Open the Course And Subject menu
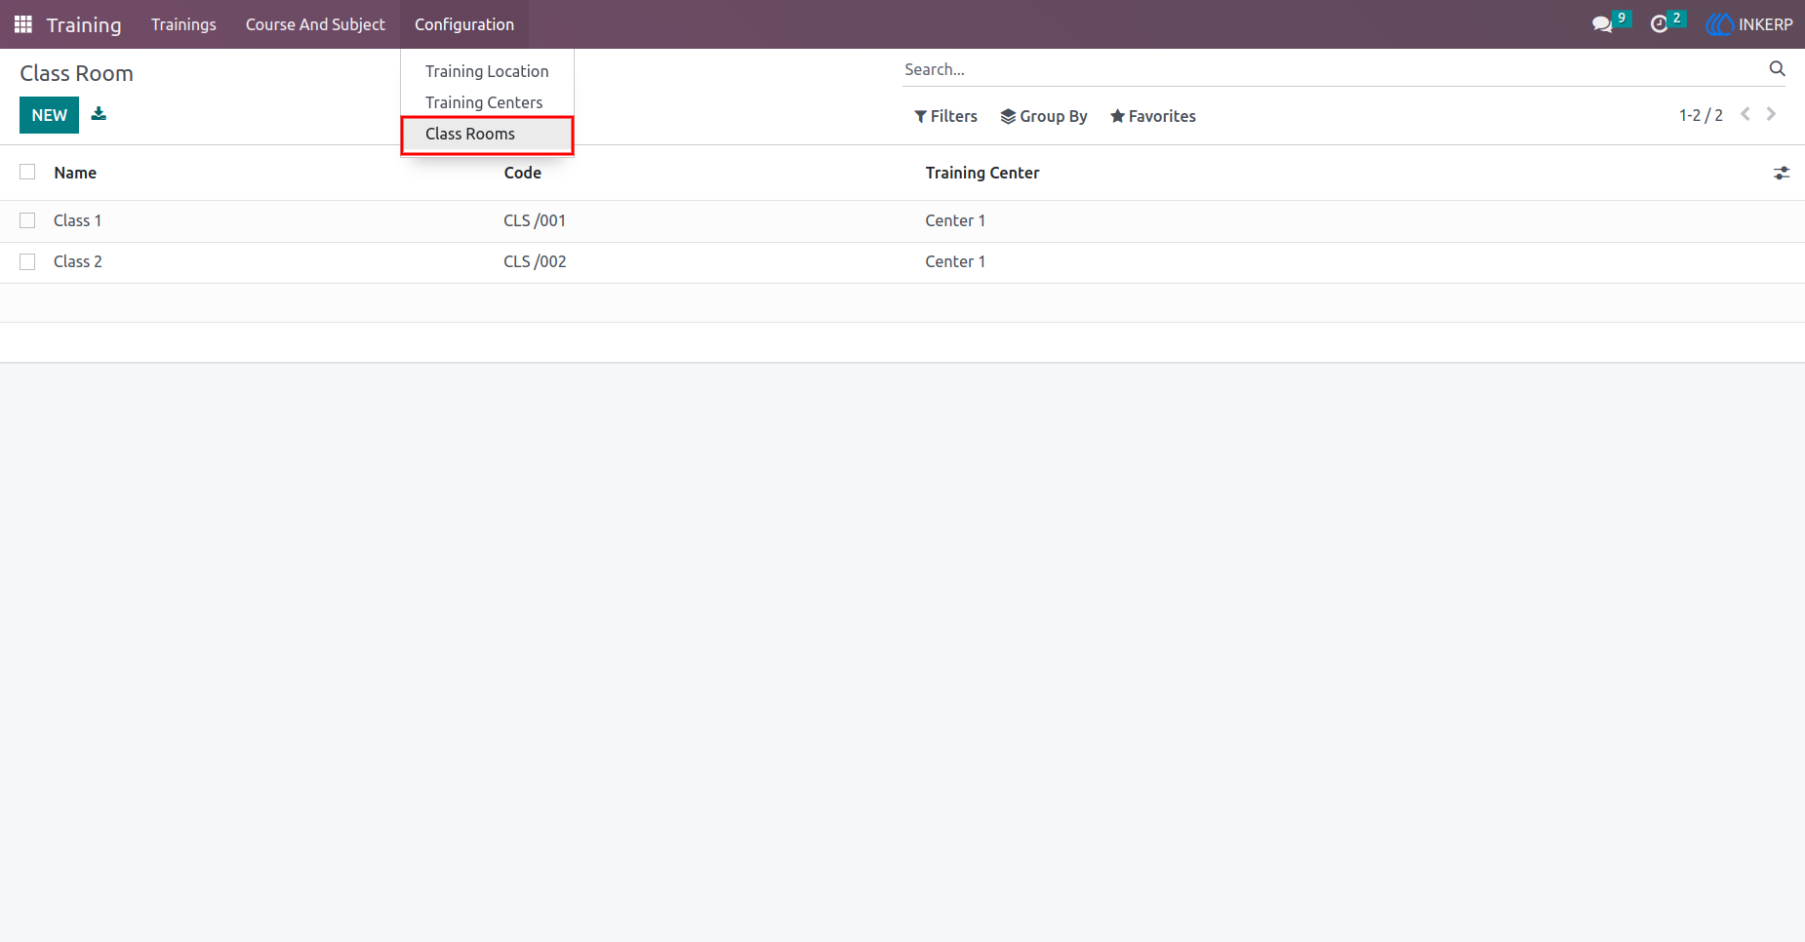Screen dimensions: 1805x942 tap(315, 24)
